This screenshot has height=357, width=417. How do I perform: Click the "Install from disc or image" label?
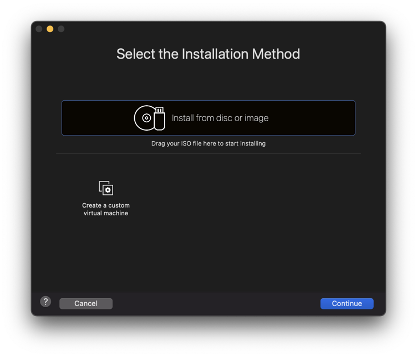click(x=220, y=118)
